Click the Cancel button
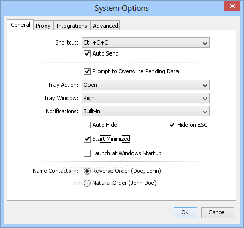The image size is (244, 228). (x=217, y=212)
